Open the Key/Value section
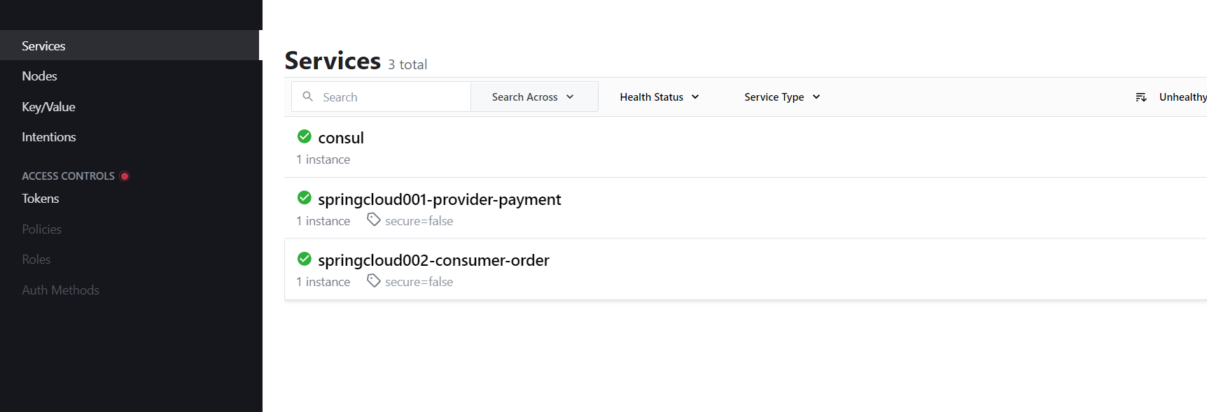1207x412 pixels. [48, 107]
